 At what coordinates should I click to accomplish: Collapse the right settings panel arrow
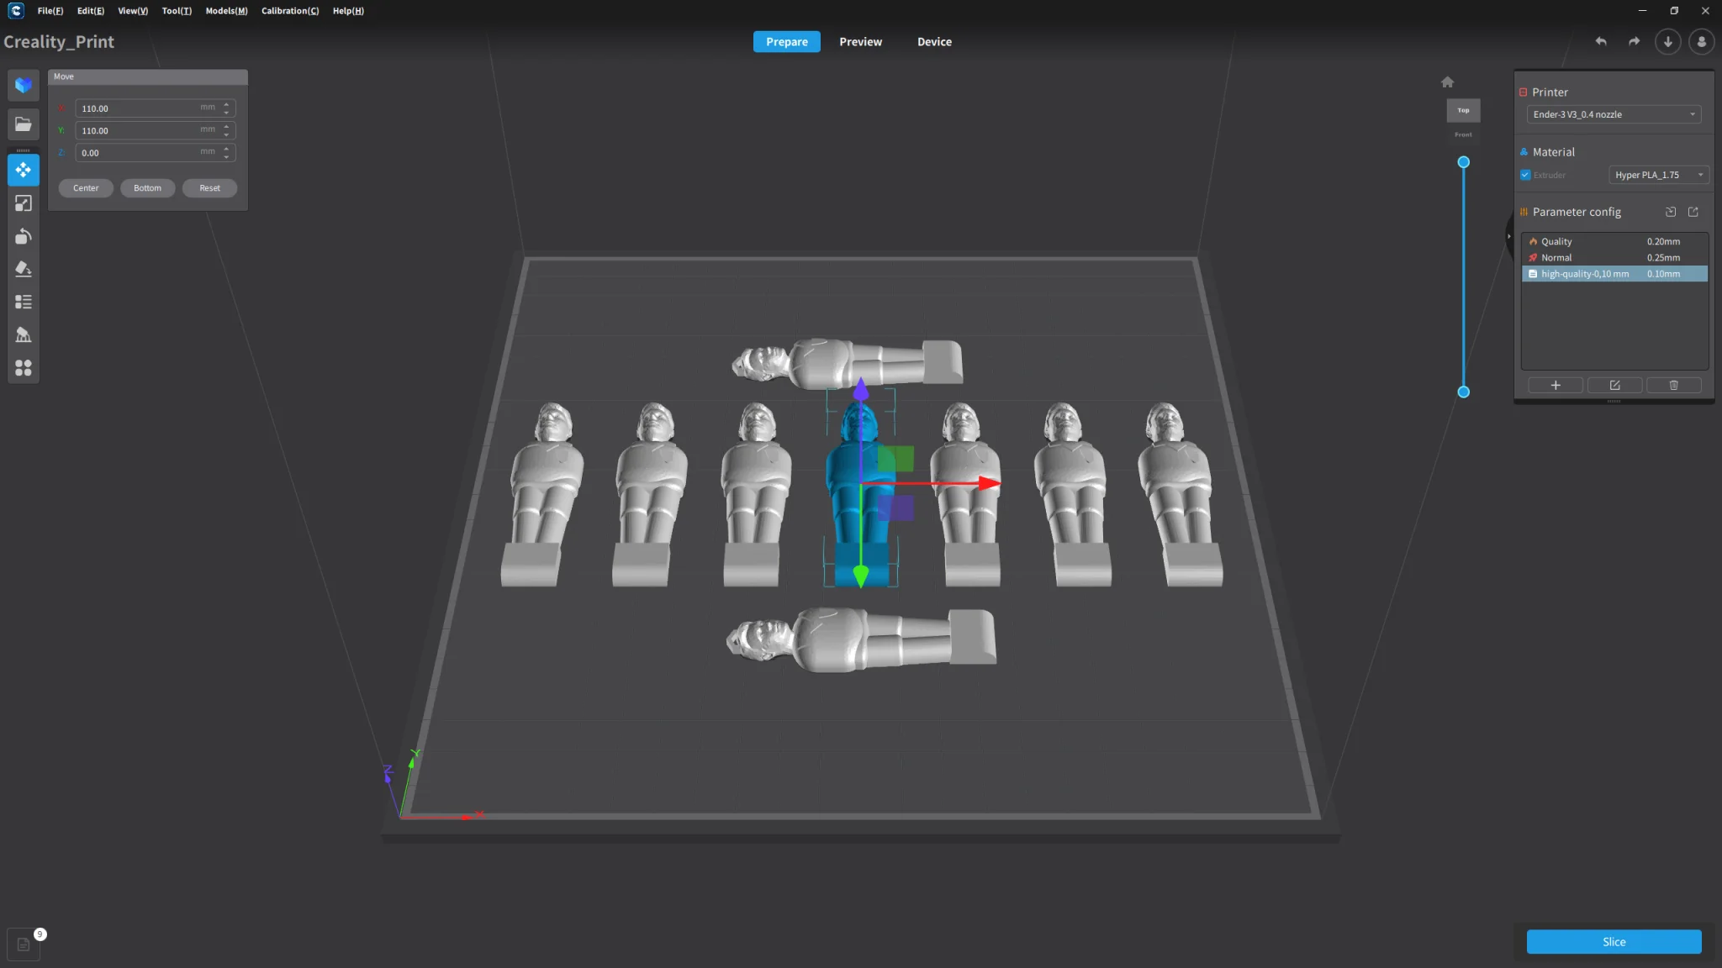pyautogui.click(x=1508, y=236)
